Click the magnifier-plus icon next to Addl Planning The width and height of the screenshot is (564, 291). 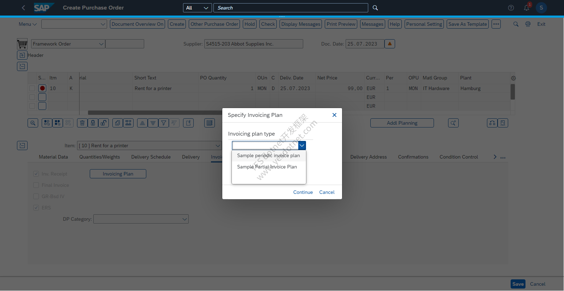[453, 123]
